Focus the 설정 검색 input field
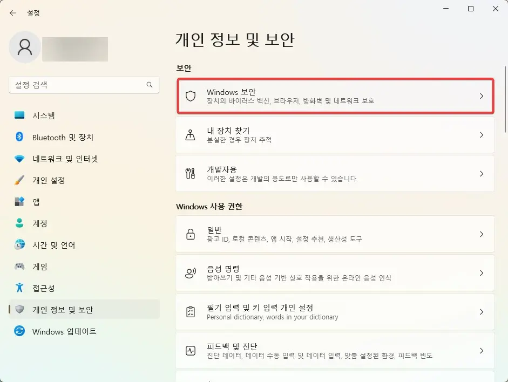Screen dimensions: 508x382 (x=84, y=85)
